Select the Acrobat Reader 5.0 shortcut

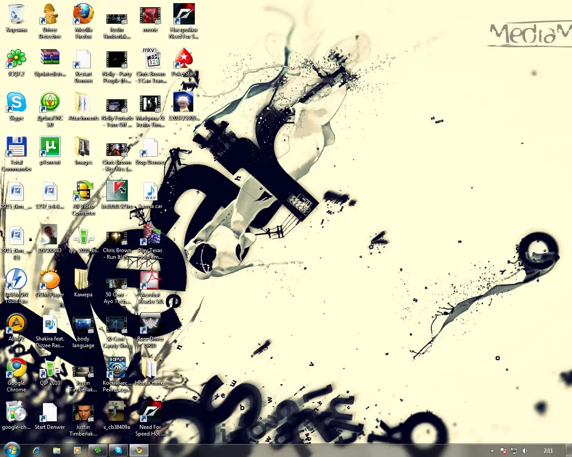150,281
